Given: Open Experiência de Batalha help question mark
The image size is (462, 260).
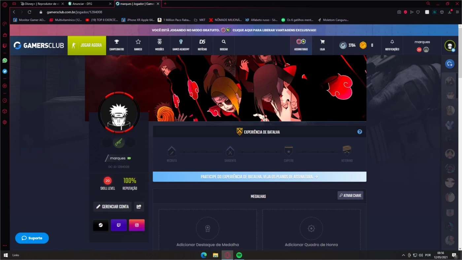Looking at the screenshot, I should 360,132.
